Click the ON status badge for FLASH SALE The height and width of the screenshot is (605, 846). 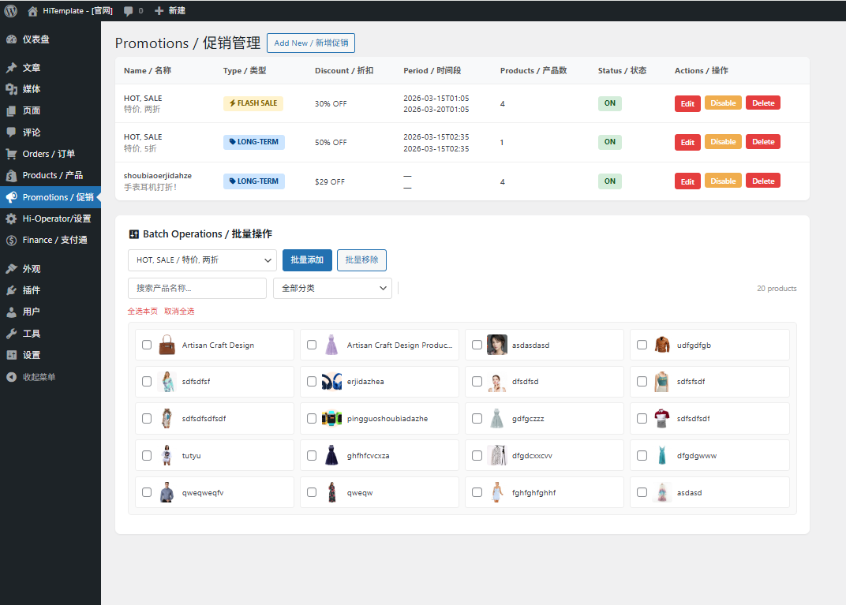pos(609,103)
